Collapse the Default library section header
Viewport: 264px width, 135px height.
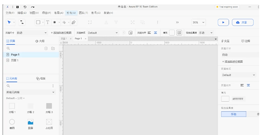pyautogui.click(x=15, y=98)
